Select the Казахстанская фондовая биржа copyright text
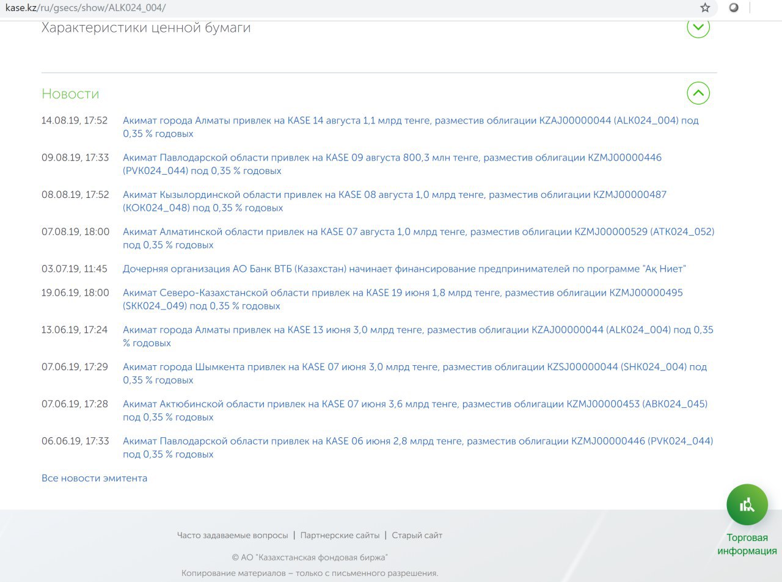The width and height of the screenshot is (782, 582). (x=310, y=557)
